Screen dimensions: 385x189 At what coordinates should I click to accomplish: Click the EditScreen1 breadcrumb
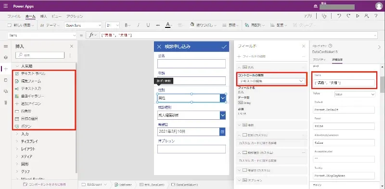pyautogui.click(x=94, y=185)
